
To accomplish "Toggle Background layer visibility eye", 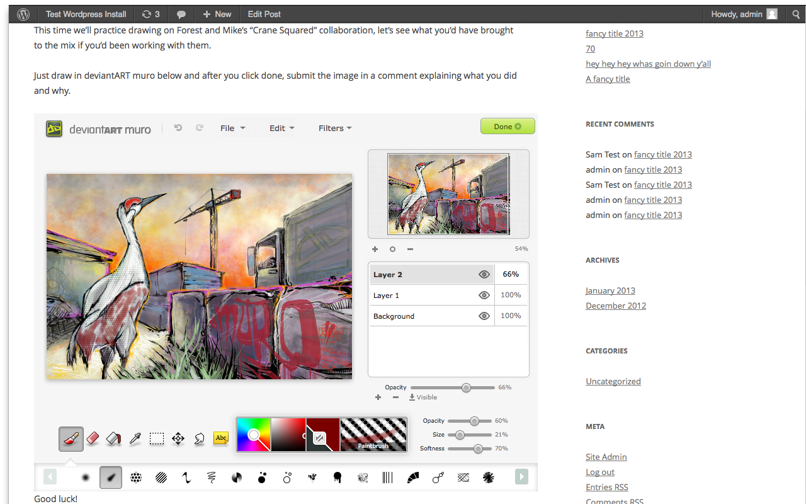I will (x=484, y=316).
